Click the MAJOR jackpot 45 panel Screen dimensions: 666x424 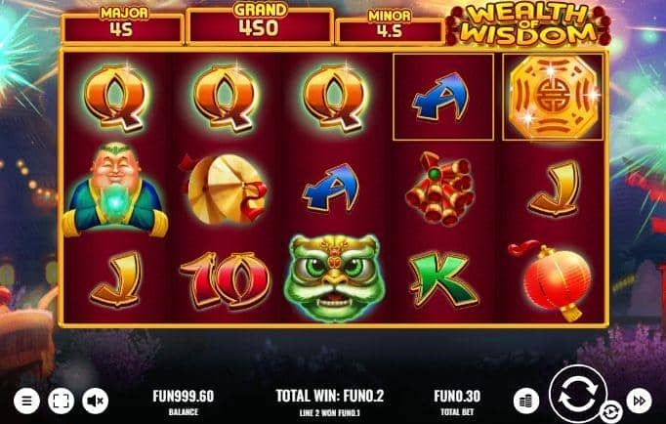click(x=123, y=25)
